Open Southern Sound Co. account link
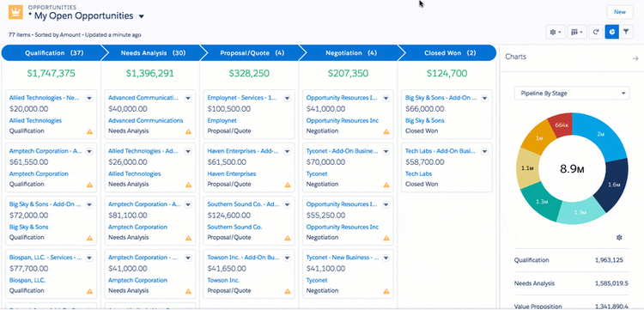The width and height of the screenshot is (644, 310). click(x=234, y=227)
